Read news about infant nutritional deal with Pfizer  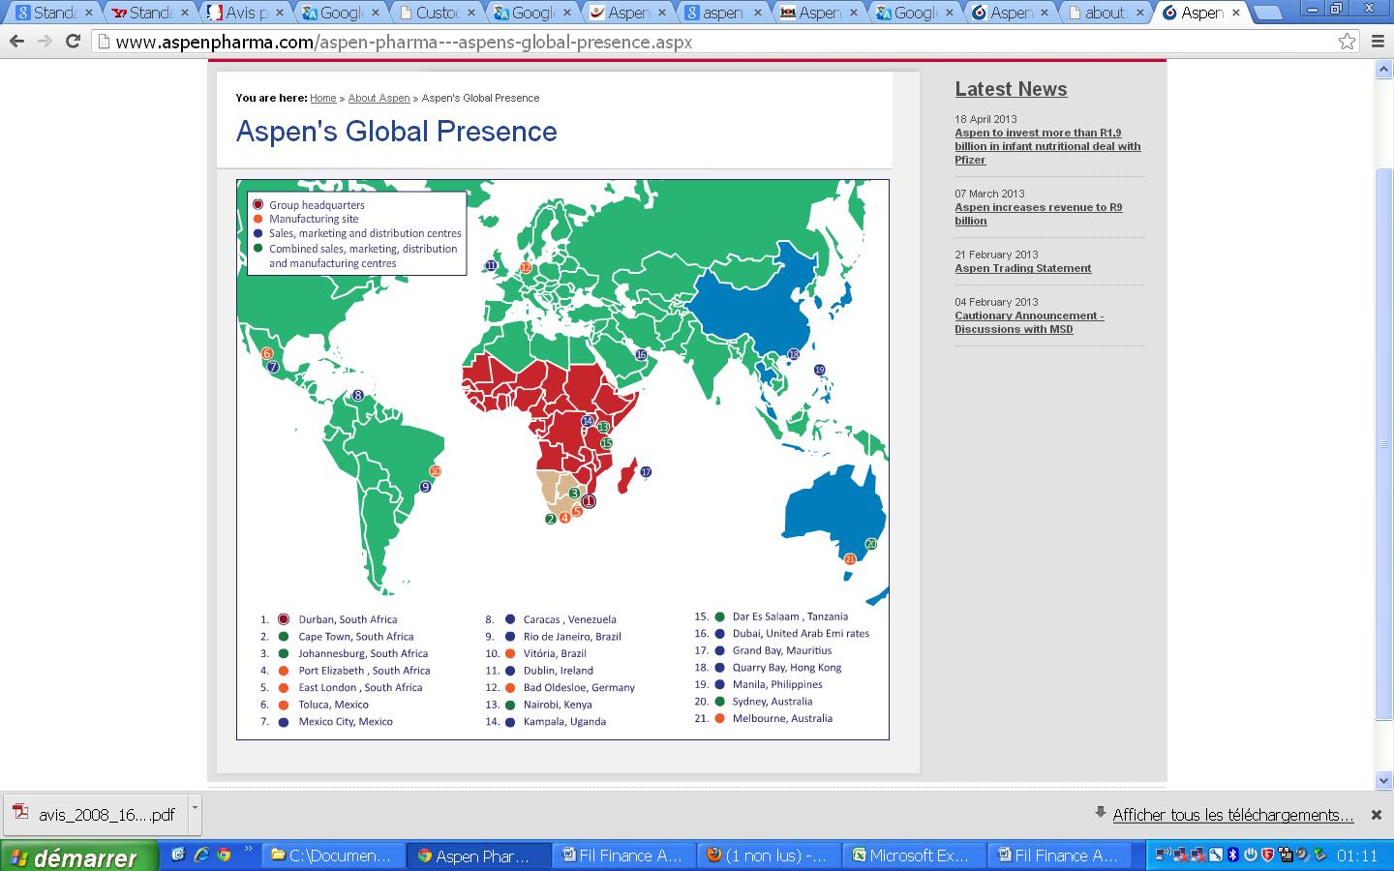click(1047, 146)
